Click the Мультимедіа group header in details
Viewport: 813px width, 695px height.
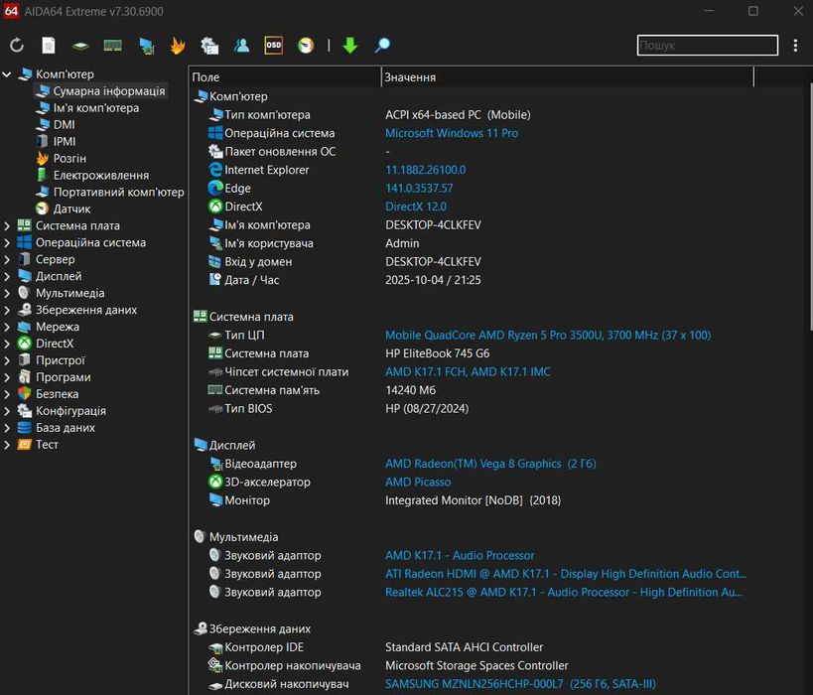point(243,537)
